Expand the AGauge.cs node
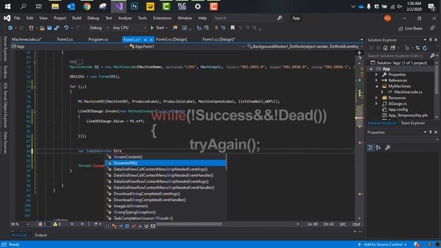441x248 pixels. tap(377, 104)
